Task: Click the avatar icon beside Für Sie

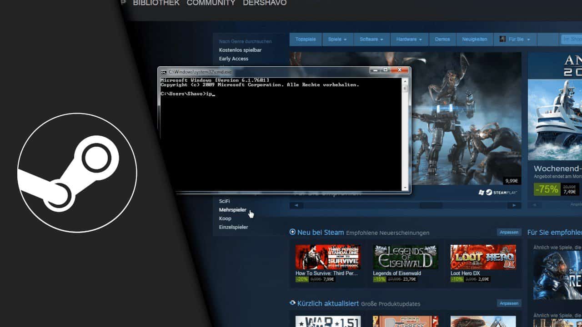Action: tap(502, 39)
